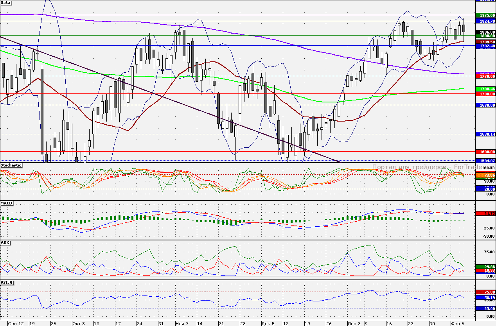The image size is (496, 326).
Task: Click the MACD indicator panel label
Action: click(6, 203)
